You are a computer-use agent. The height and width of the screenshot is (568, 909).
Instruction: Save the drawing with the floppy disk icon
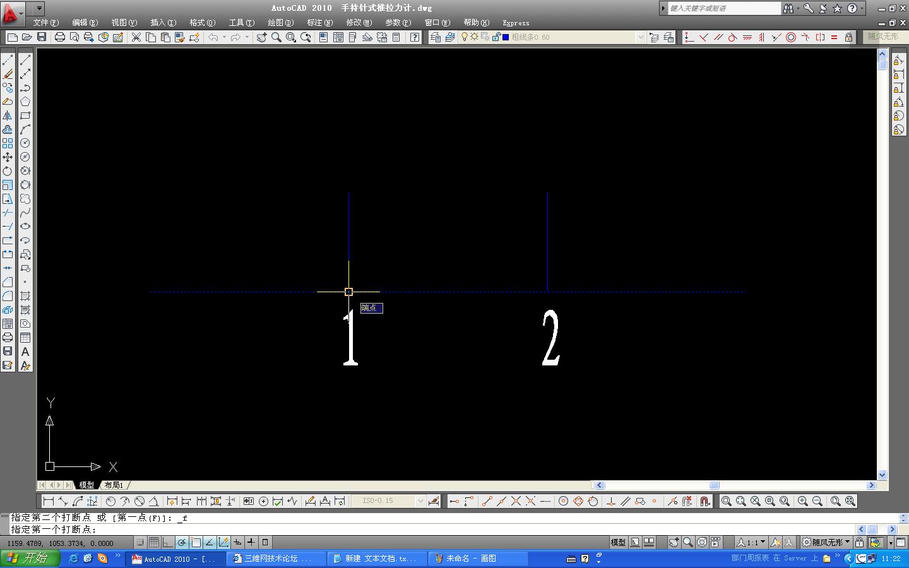(x=42, y=37)
